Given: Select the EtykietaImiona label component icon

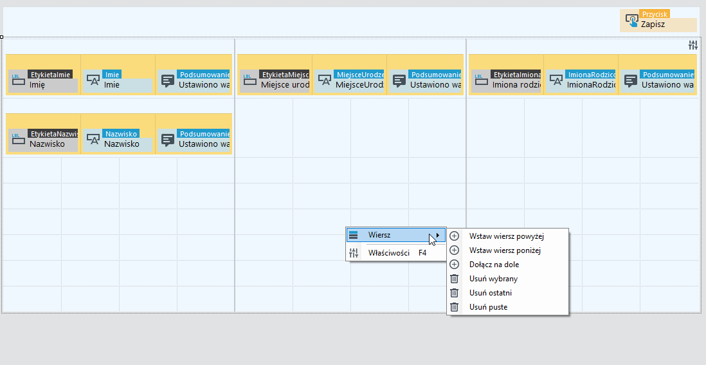Looking at the screenshot, I should pos(481,80).
